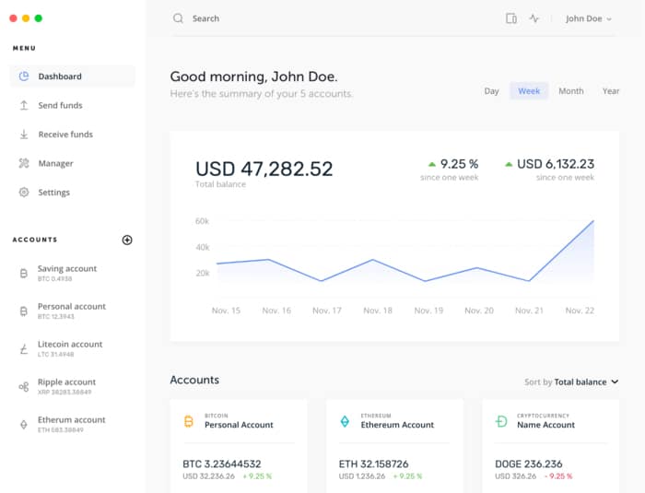Select the Year time range
The width and height of the screenshot is (645, 493).
pyautogui.click(x=611, y=91)
